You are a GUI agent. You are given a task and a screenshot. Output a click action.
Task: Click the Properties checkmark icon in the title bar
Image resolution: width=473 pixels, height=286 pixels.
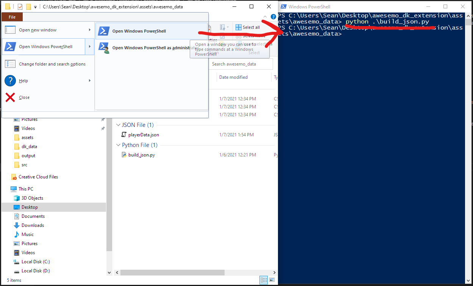[20, 6]
